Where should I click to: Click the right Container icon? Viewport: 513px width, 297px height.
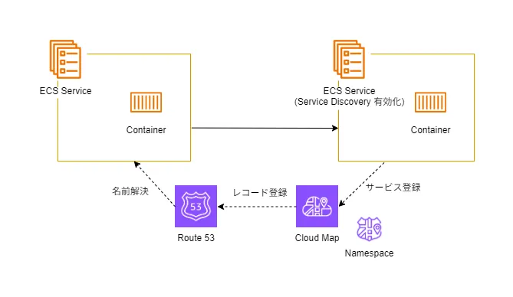pos(430,103)
